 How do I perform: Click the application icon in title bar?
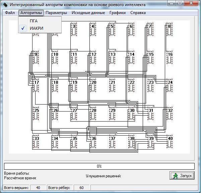(x=5, y=5)
